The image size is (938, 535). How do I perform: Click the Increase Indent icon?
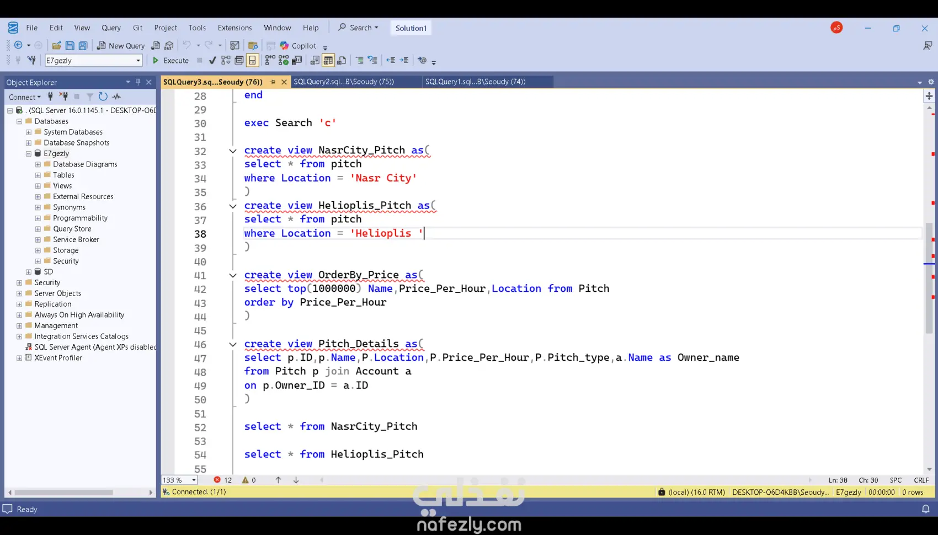pyautogui.click(x=404, y=61)
